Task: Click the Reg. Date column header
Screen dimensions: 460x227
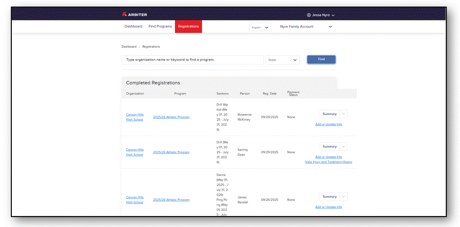Action: (270, 94)
